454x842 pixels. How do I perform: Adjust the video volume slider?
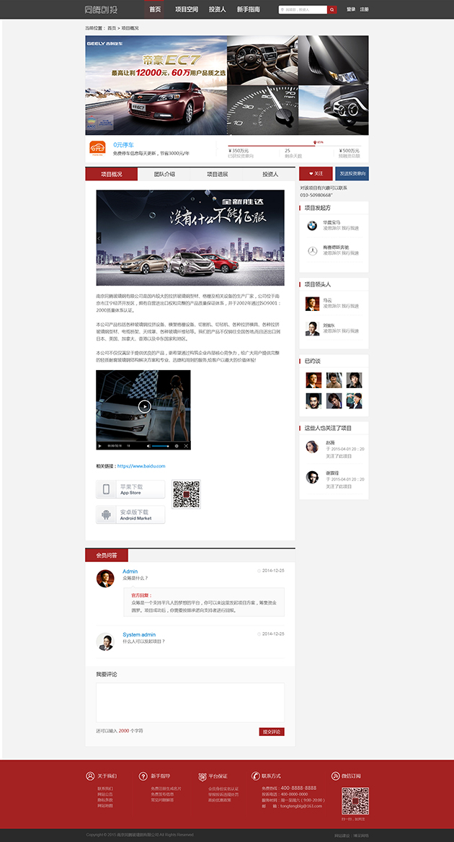pos(161,446)
